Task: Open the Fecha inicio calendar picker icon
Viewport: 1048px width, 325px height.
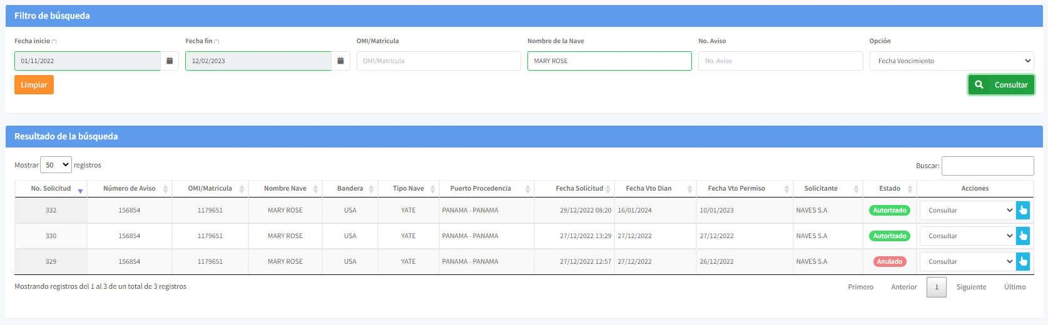Action: click(170, 61)
